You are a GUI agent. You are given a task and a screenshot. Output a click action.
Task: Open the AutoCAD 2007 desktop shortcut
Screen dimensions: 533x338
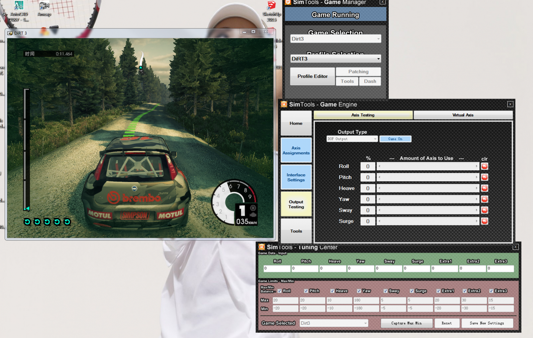click(x=19, y=11)
